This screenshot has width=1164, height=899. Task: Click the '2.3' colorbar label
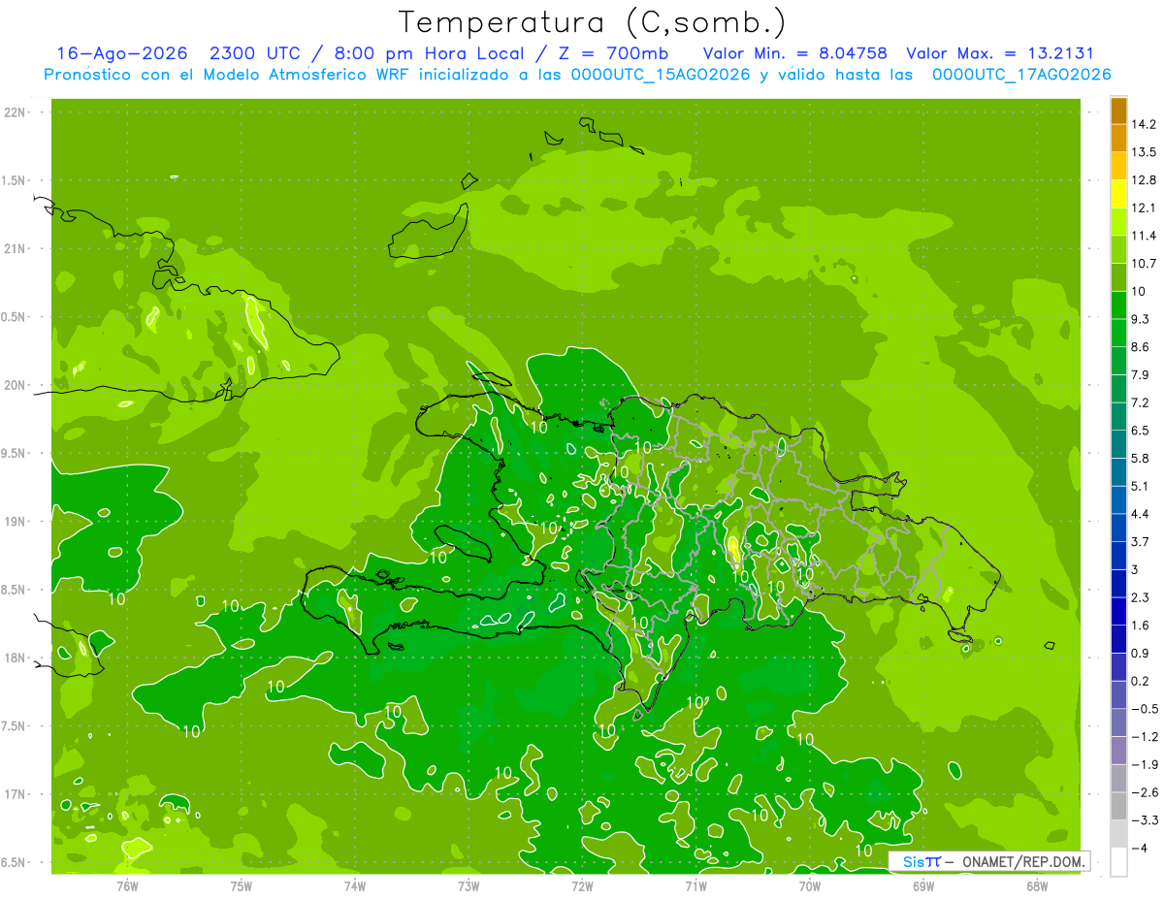pyautogui.click(x=1141, y=597)
